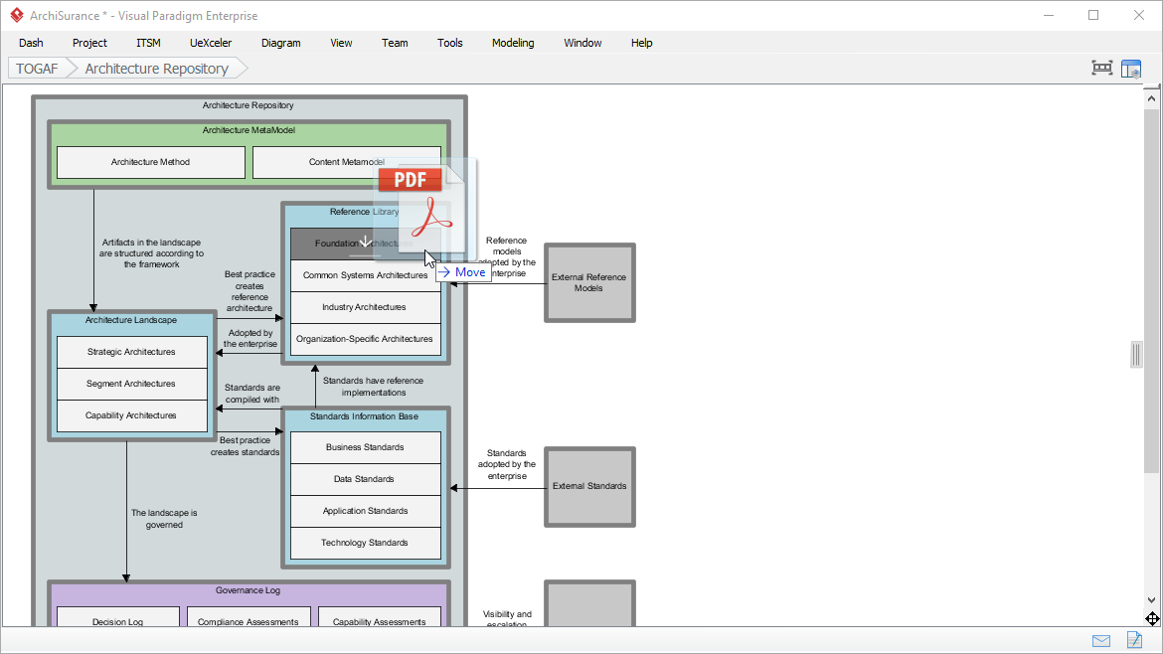Select Organization-Specific Architectures box
This screenshot has width=1163, height=654.
365,339
